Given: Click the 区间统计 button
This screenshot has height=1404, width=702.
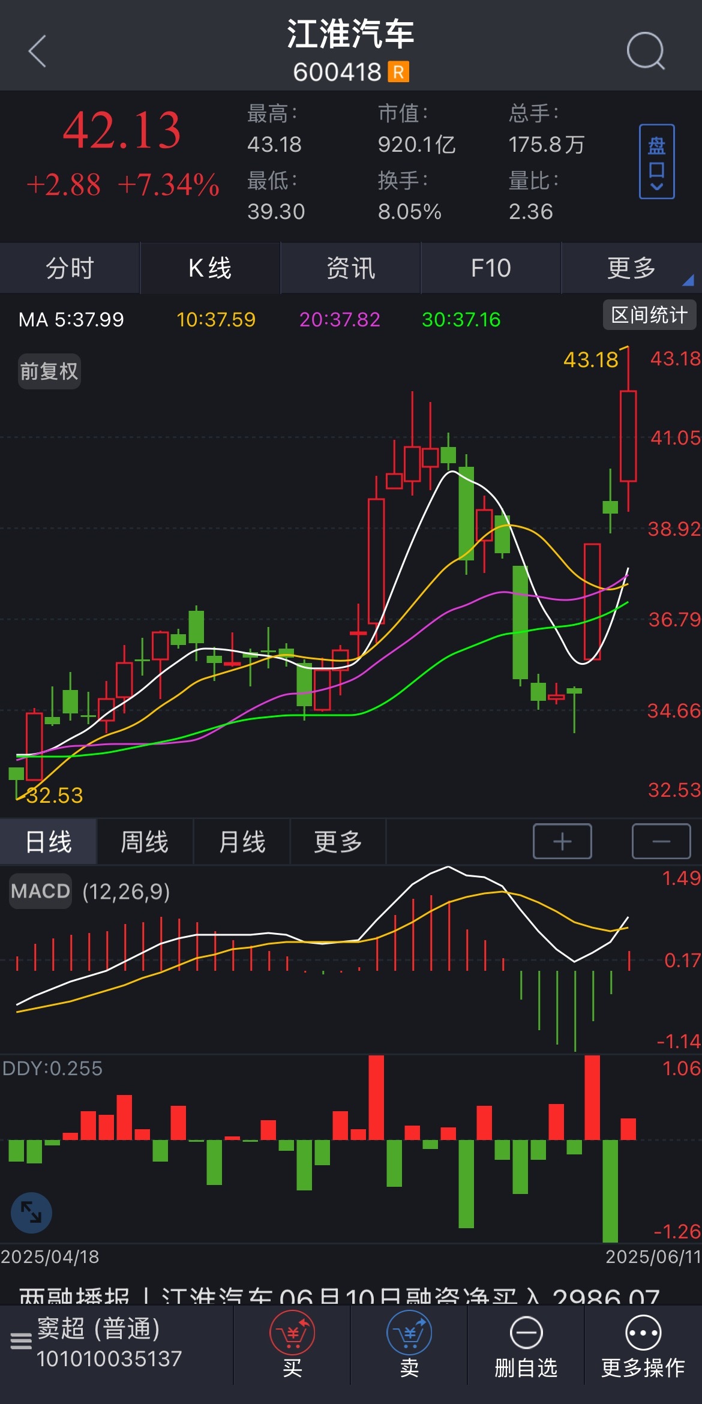Looking at the screenshot, I should tap(649, 314).
